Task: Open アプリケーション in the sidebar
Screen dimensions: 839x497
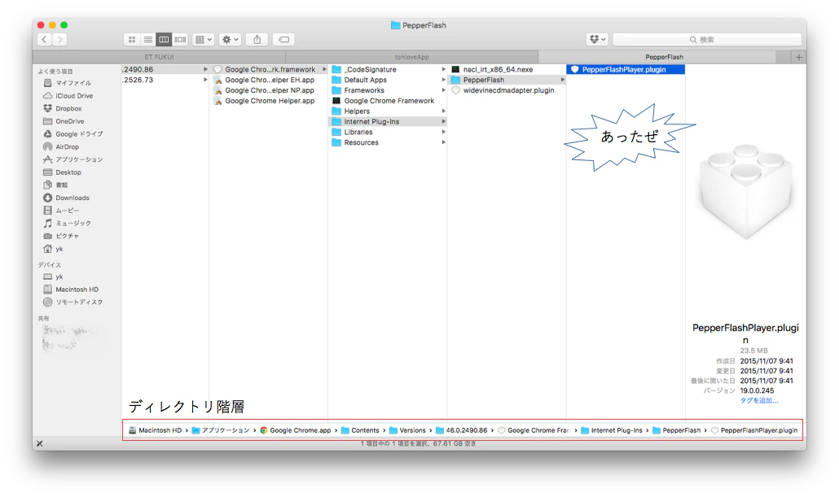Action: coord(72,159)
